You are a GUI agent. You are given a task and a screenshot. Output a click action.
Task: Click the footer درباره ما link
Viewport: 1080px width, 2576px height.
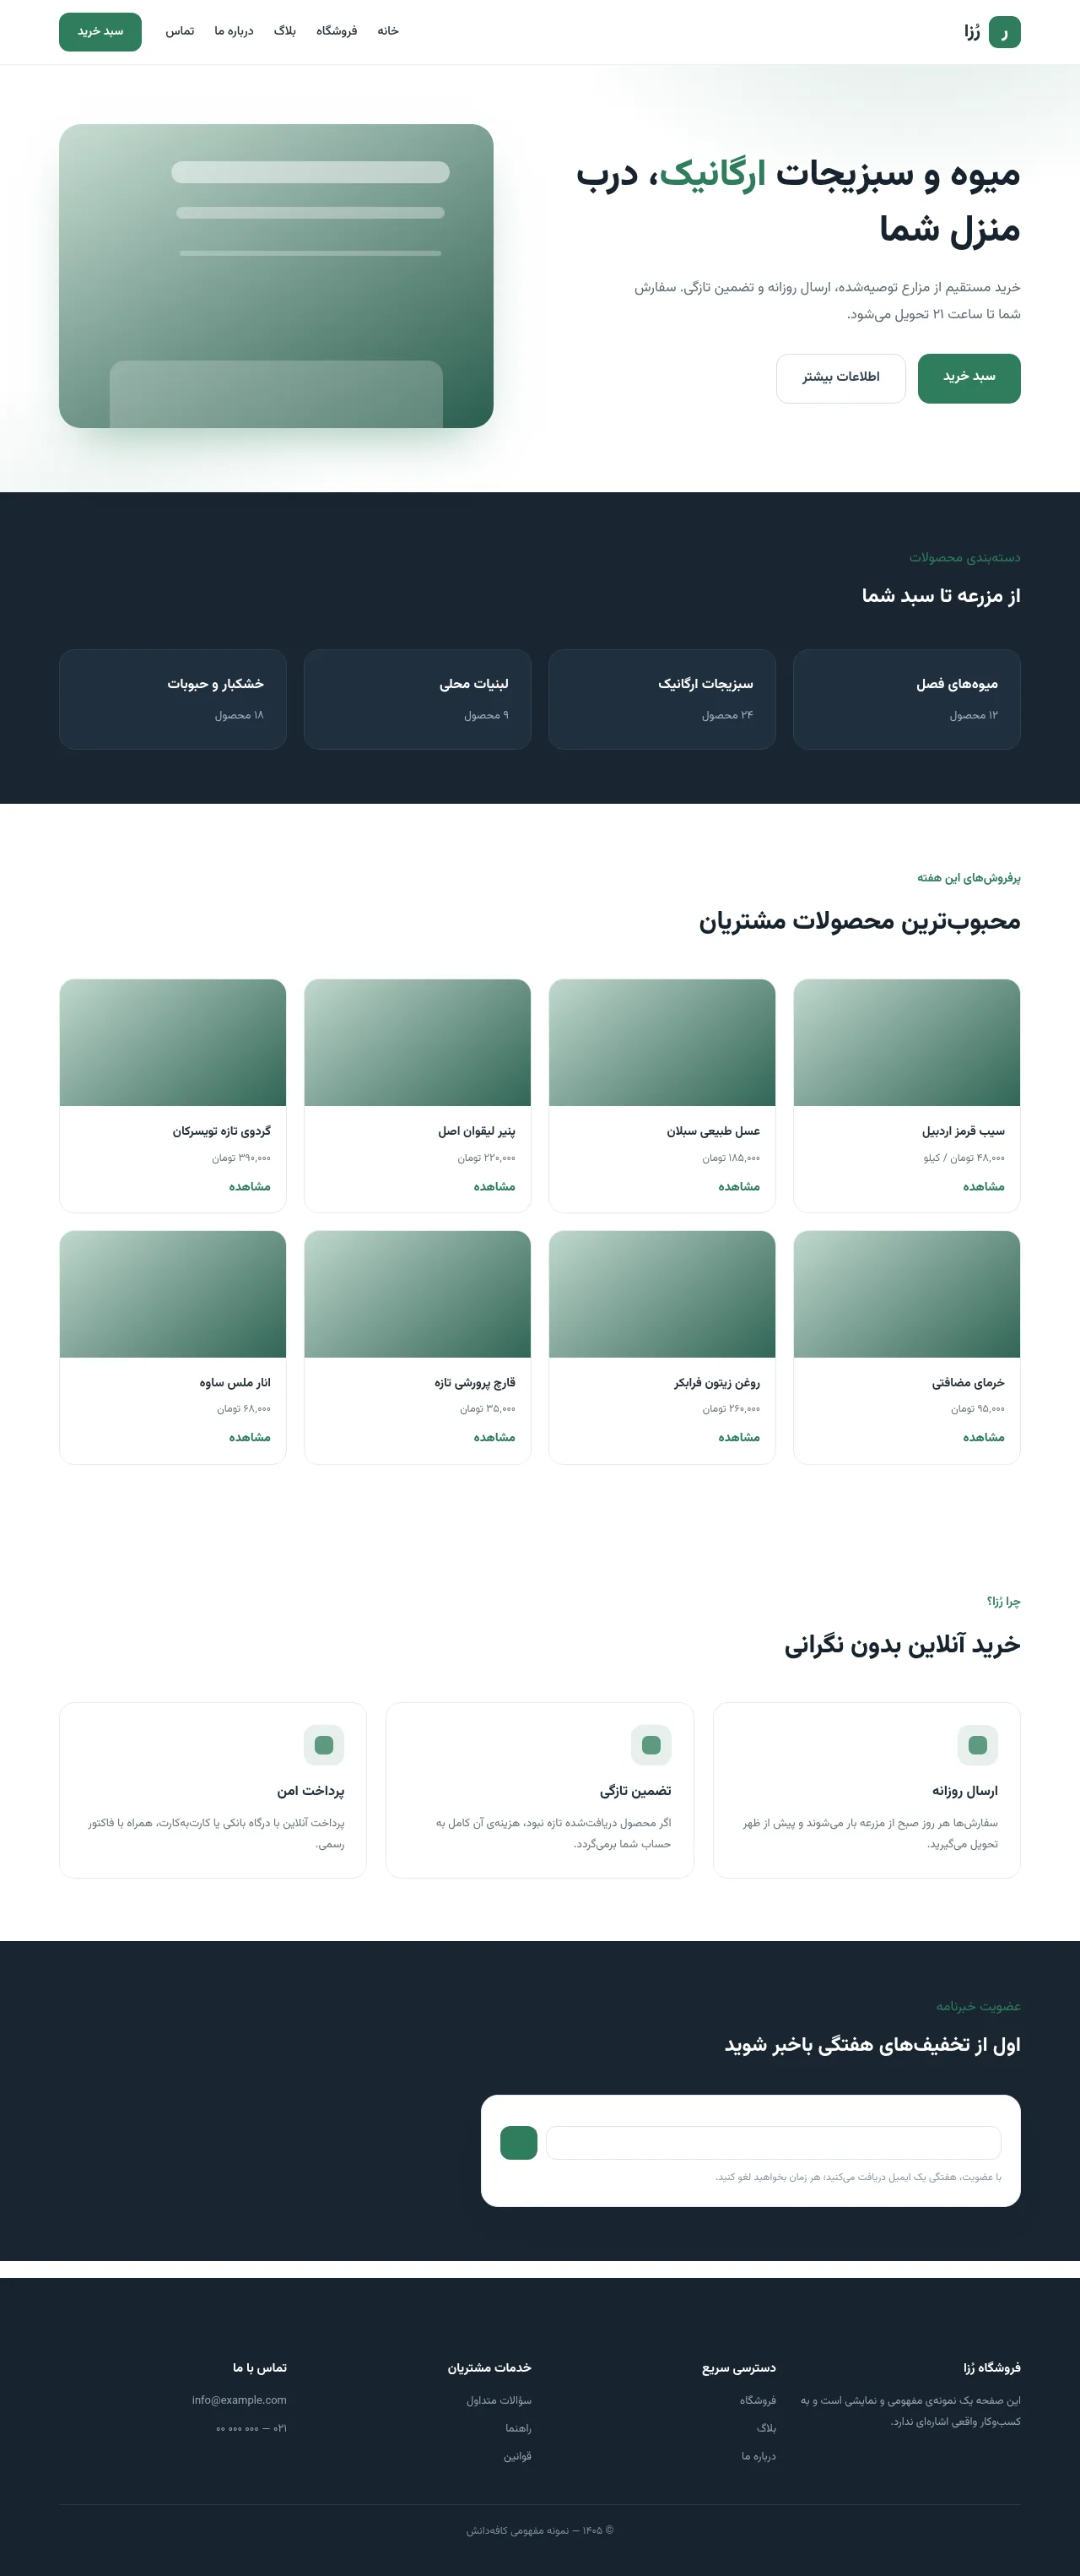[x=759, y=2456]
